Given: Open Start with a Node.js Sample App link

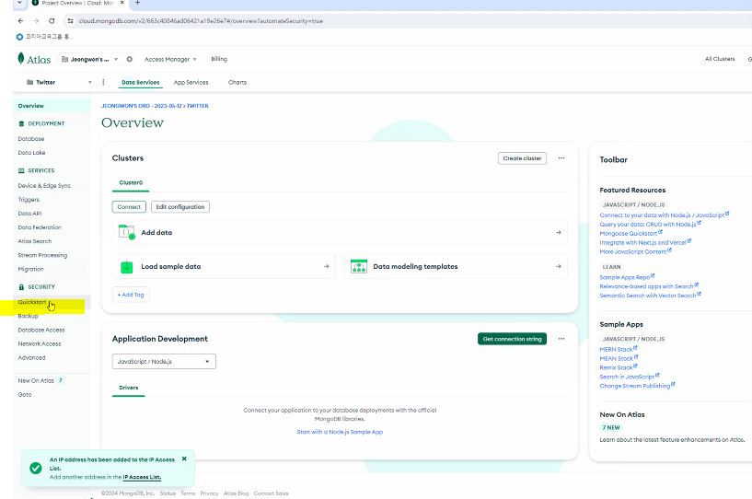Looking at the screenshot, I should (x=340, y=432).
